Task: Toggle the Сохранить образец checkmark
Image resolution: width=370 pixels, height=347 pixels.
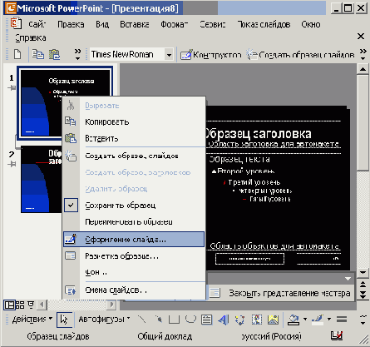Action: 71,206
